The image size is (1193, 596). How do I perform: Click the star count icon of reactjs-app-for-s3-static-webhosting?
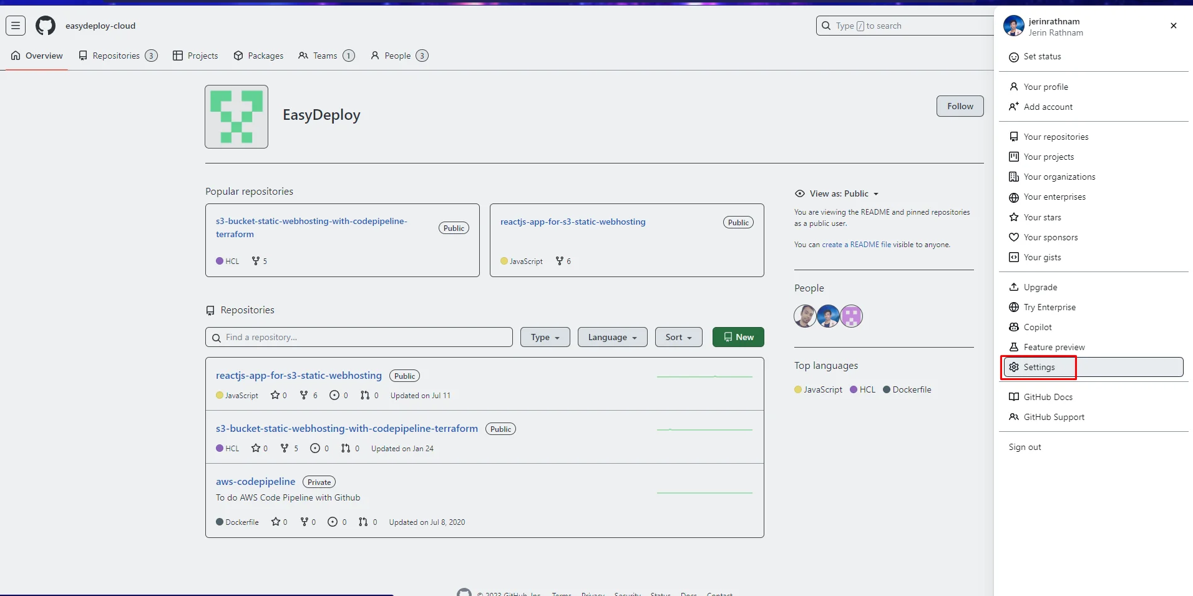[275, 395]
